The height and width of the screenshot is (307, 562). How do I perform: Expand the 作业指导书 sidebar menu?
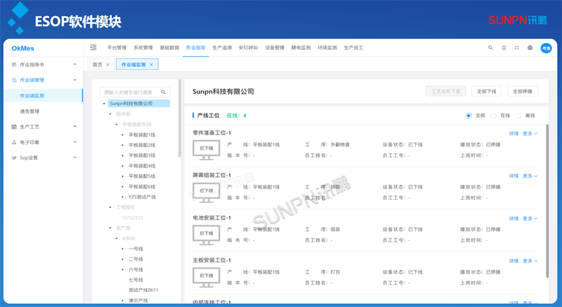(x=75, y=65)
